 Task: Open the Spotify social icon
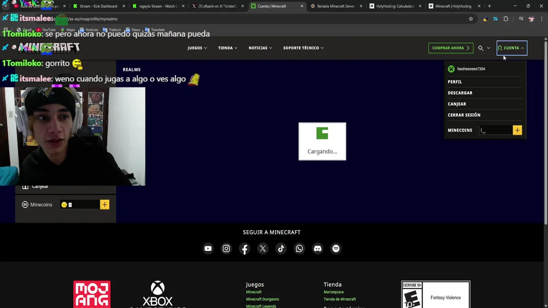(x=336, y=249)
